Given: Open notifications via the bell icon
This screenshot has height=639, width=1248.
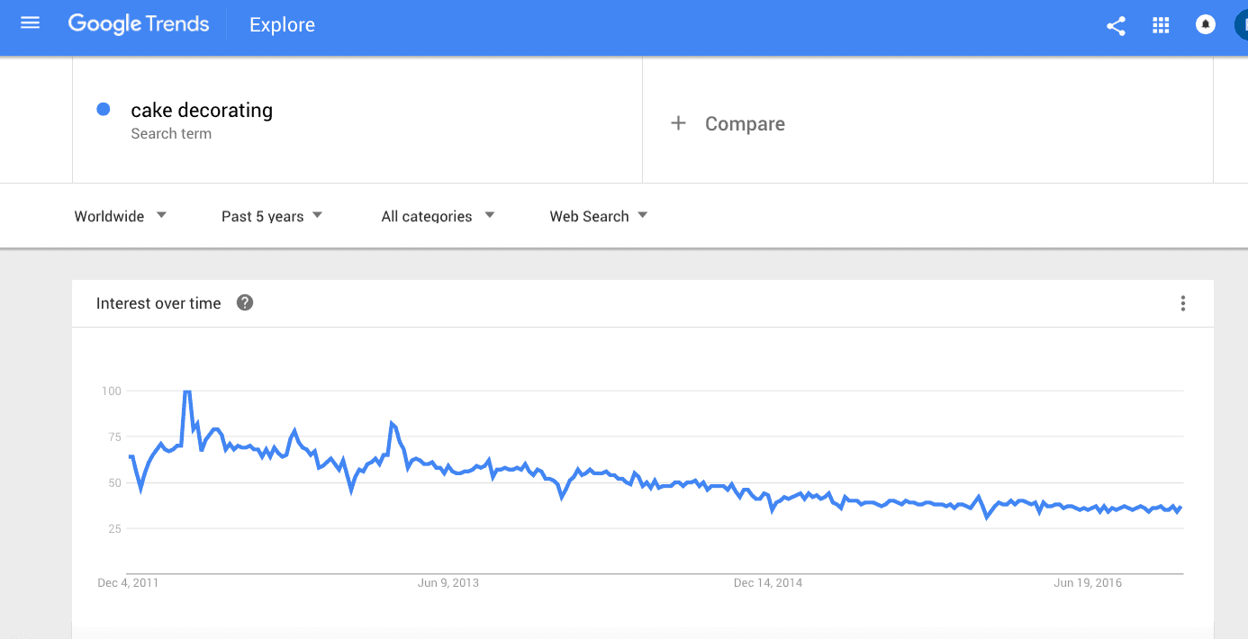Looking at the screenshot, I should (1205, 24).
